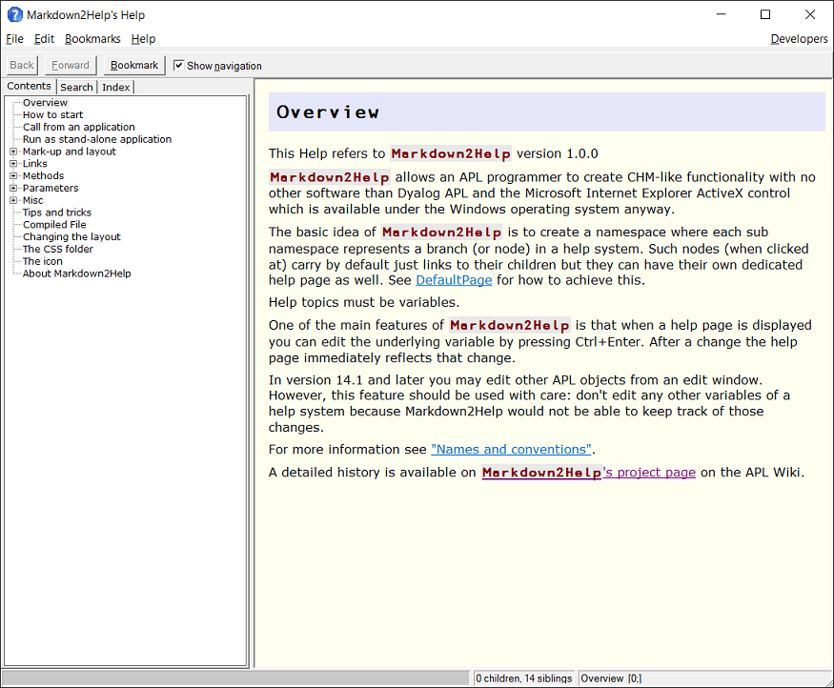Select the How to start topic
This screenshot has height=688, width=834.
coord(52,115)
